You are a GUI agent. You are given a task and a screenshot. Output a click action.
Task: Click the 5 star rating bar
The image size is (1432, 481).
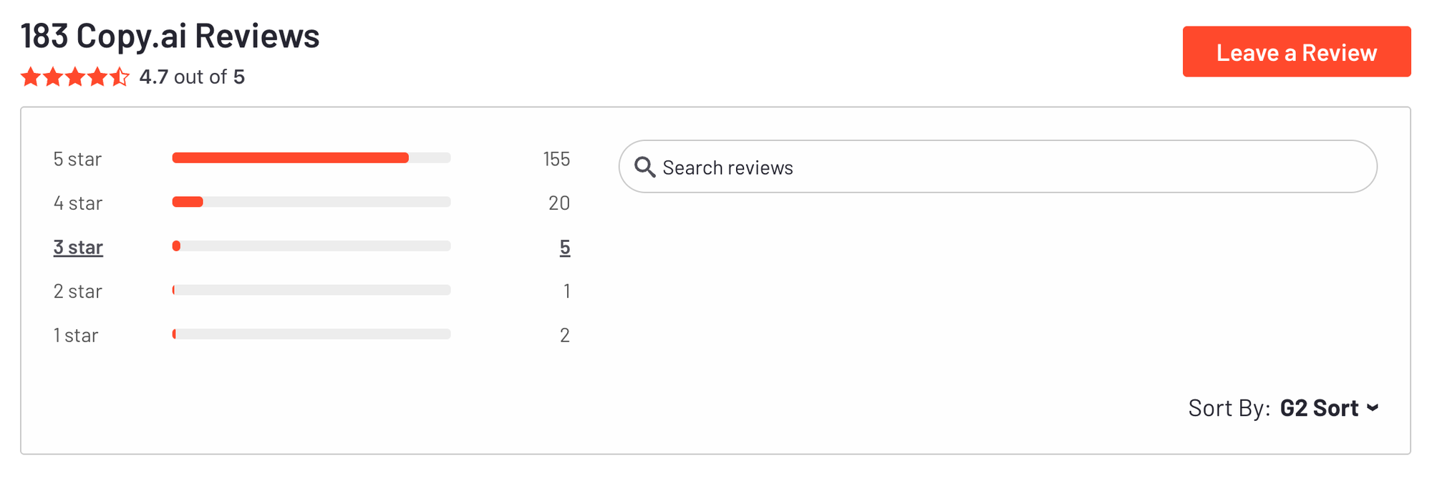click(x=311, y=158)
